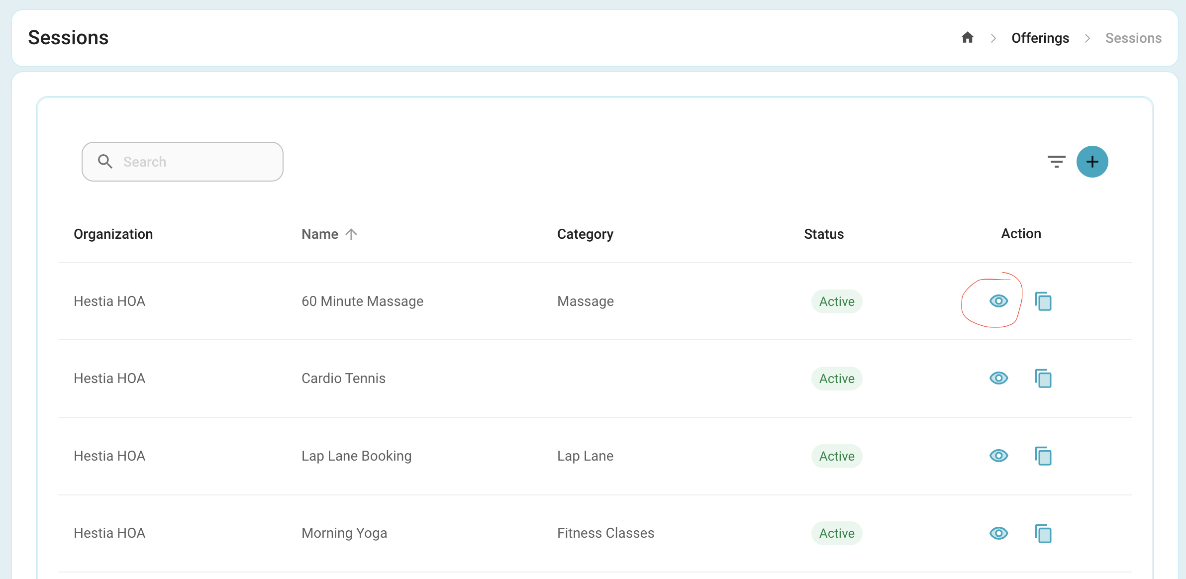Focus the Search input field

(183, 162)
